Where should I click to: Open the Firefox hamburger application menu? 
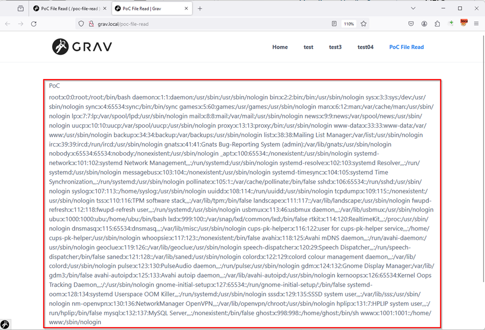[476, 23]
